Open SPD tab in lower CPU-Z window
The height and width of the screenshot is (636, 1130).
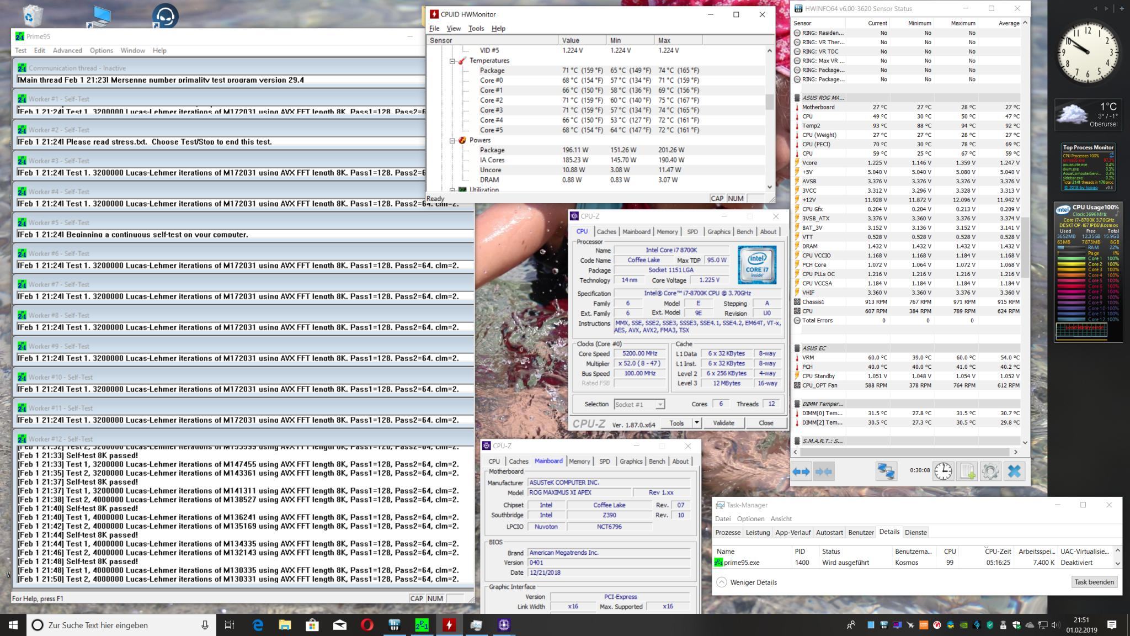[x=605, y=462]
